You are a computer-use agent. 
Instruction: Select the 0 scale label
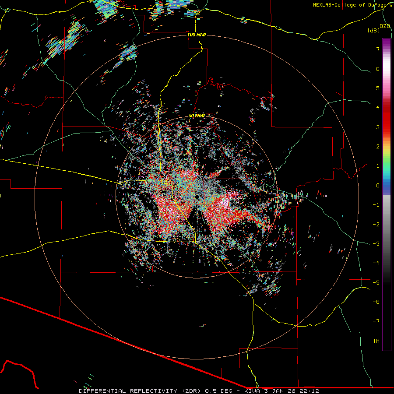[378, 186]
